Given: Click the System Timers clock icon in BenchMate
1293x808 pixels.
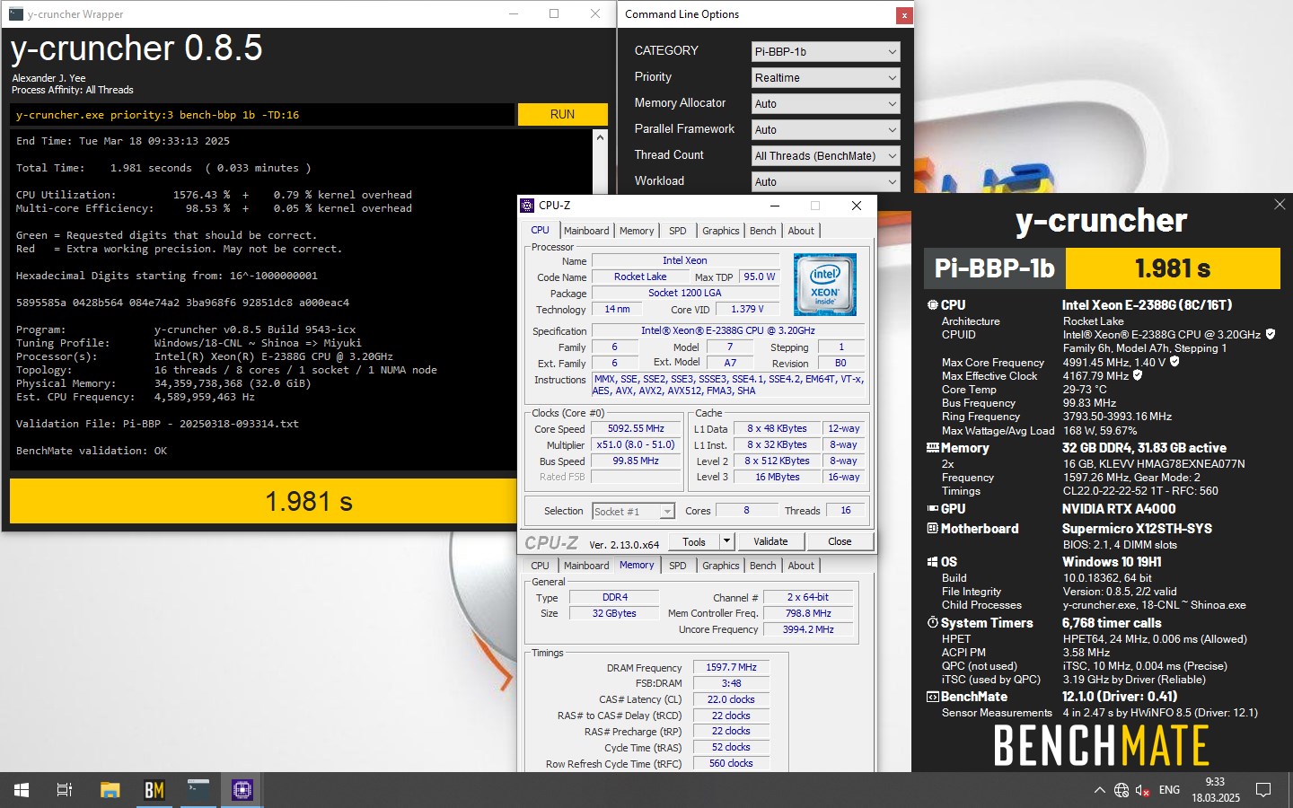Looking at the screenshot, I should point(932,623).
